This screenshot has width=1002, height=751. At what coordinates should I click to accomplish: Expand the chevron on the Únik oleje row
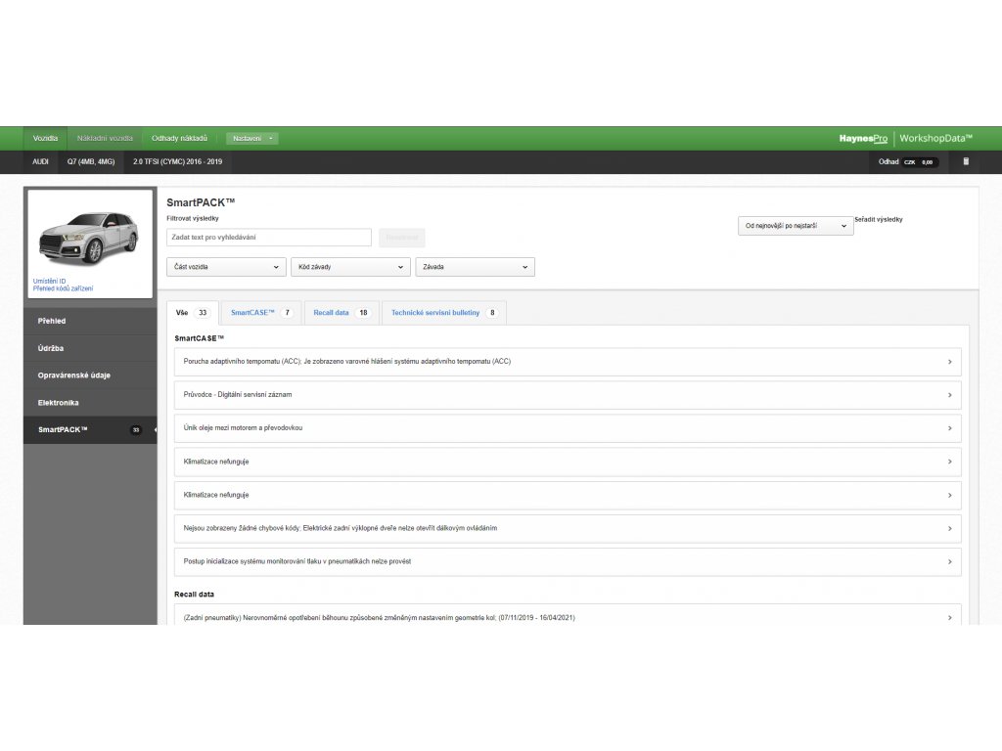click(x=949, y=428)
